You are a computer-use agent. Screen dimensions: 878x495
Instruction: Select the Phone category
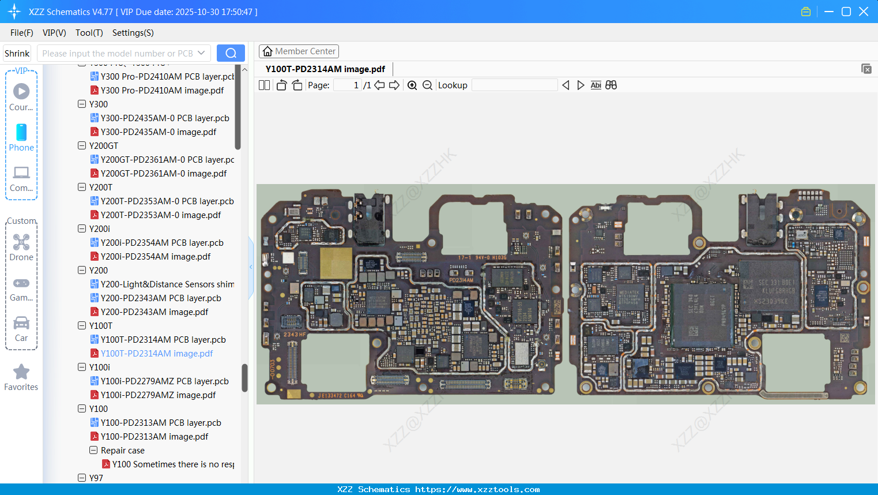[21, 138]
